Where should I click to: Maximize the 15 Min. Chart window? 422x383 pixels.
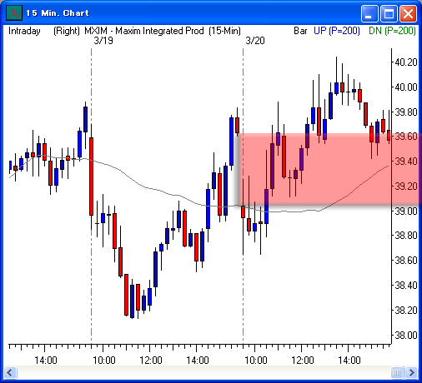[x=389, y=13]
